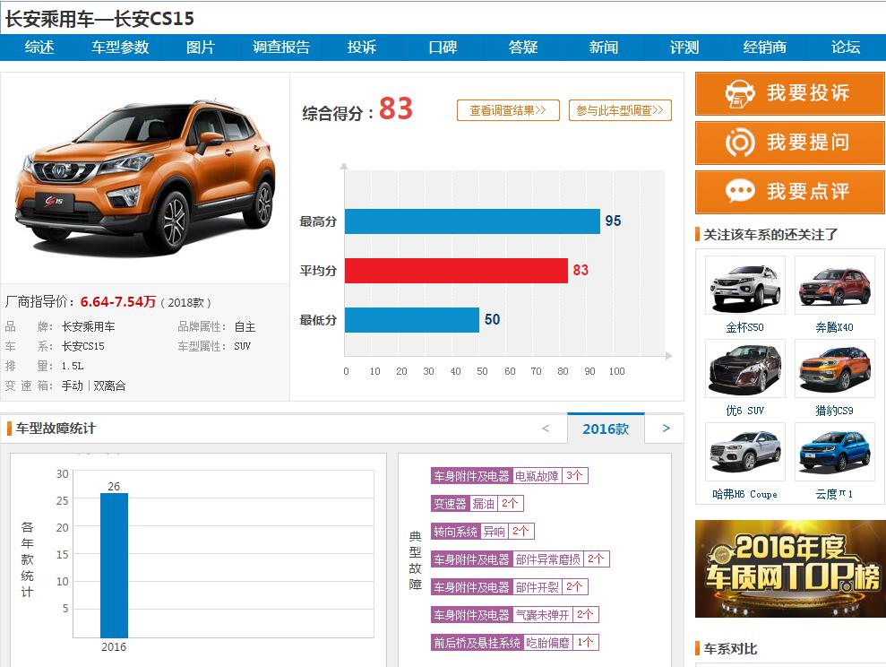Click the 我要投诉 orange button
Image resolution: width=886 pixels, height=667 pixels.
[x=789, y=93]
